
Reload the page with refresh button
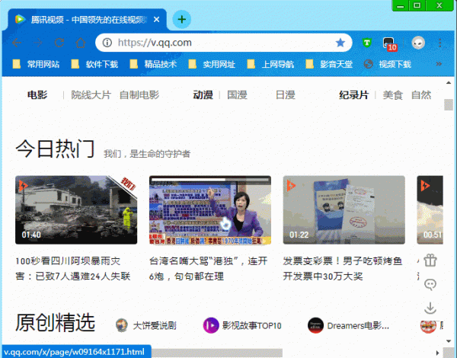[59, 43]
